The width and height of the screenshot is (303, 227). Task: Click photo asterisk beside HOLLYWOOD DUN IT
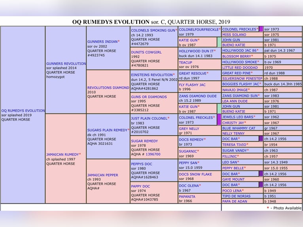click(x=215, y=51)
